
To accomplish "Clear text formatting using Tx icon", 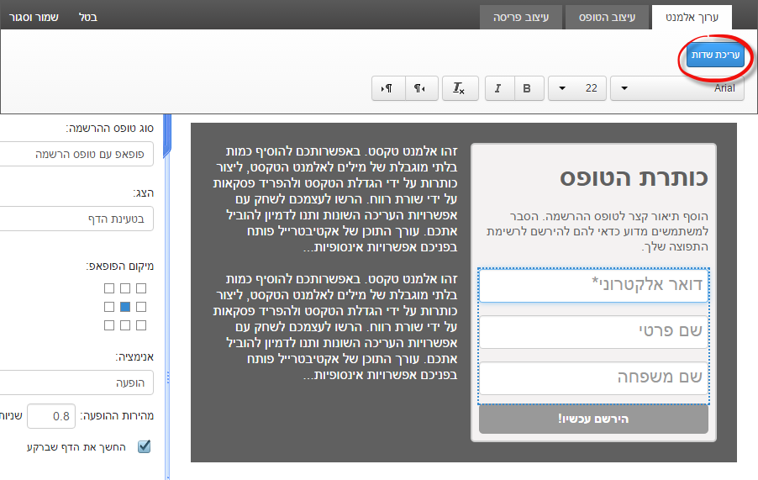I will pyautogui.click(x=461, y=88).
